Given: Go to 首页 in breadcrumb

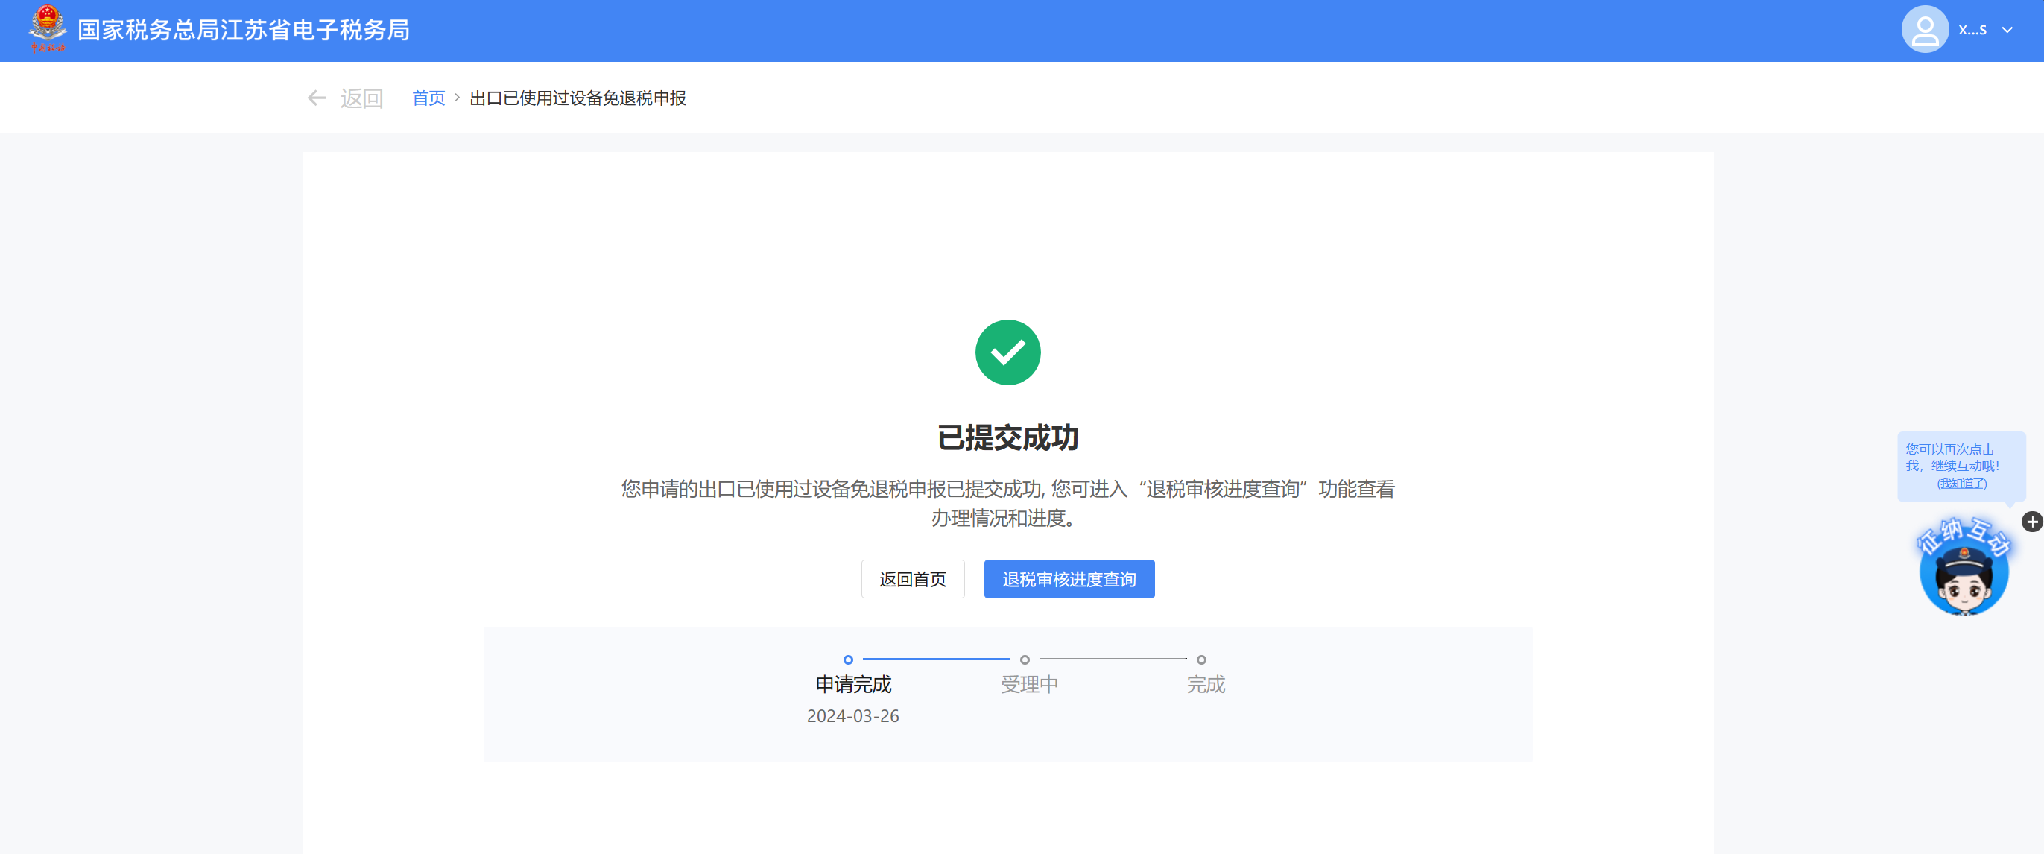Looking at the screenshot, I should (428, 98).
